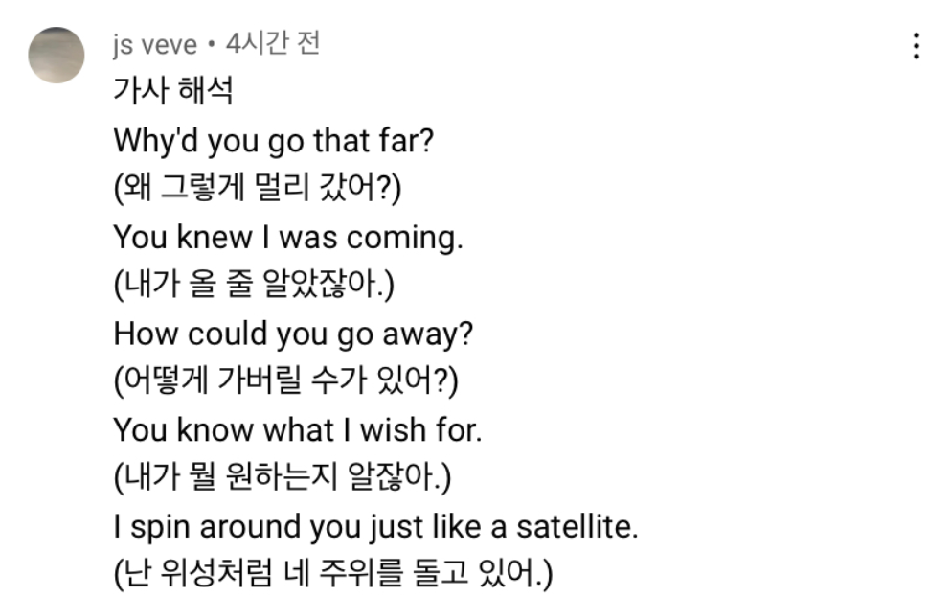
Task: Click the line You knew I was coming.
Action: coord(288,237)
